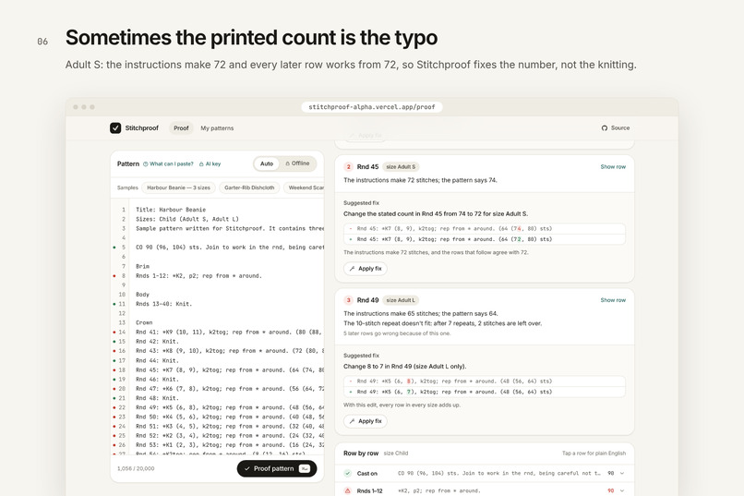Click the size Adult L badge
The height and width of the screenshot is (496, 744).
(401, 300)
